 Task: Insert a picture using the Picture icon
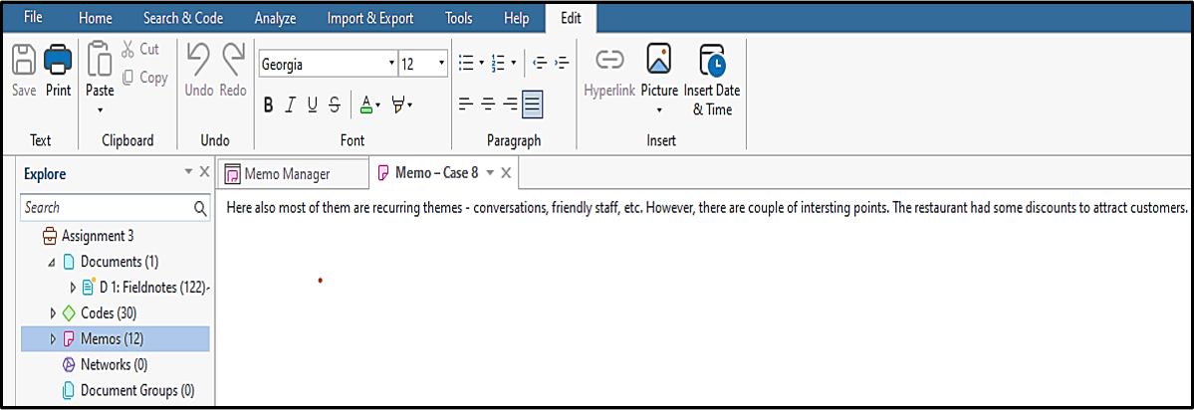pyautogui.click(x=658, y=62)
